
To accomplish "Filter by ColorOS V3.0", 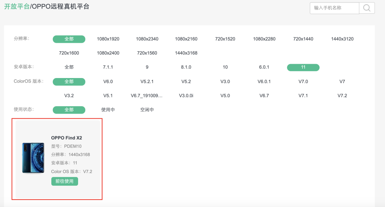I will [x=225, y=82].
